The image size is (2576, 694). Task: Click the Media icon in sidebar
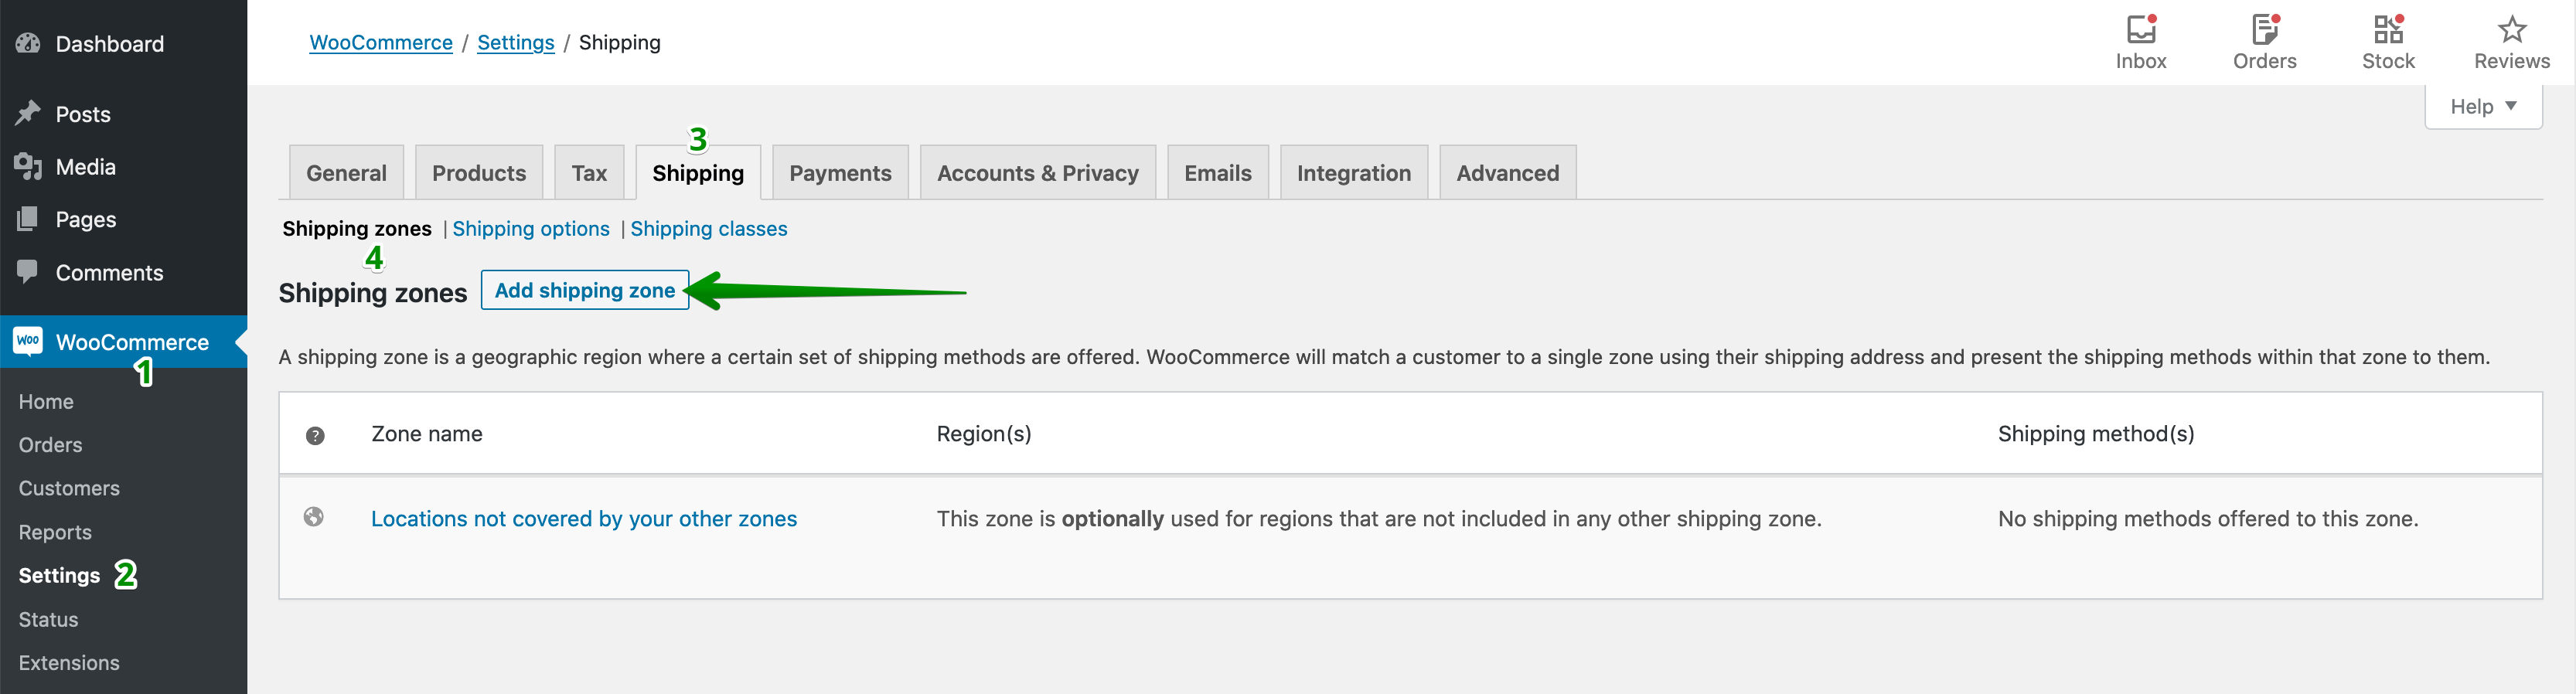click(x=28, y=166)
